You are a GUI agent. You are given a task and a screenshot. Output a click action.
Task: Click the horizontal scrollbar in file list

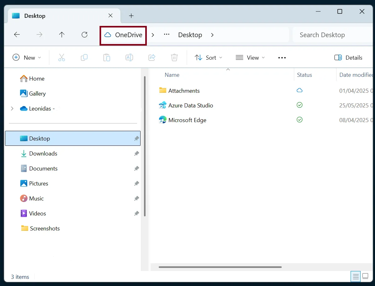click(220, 267)
